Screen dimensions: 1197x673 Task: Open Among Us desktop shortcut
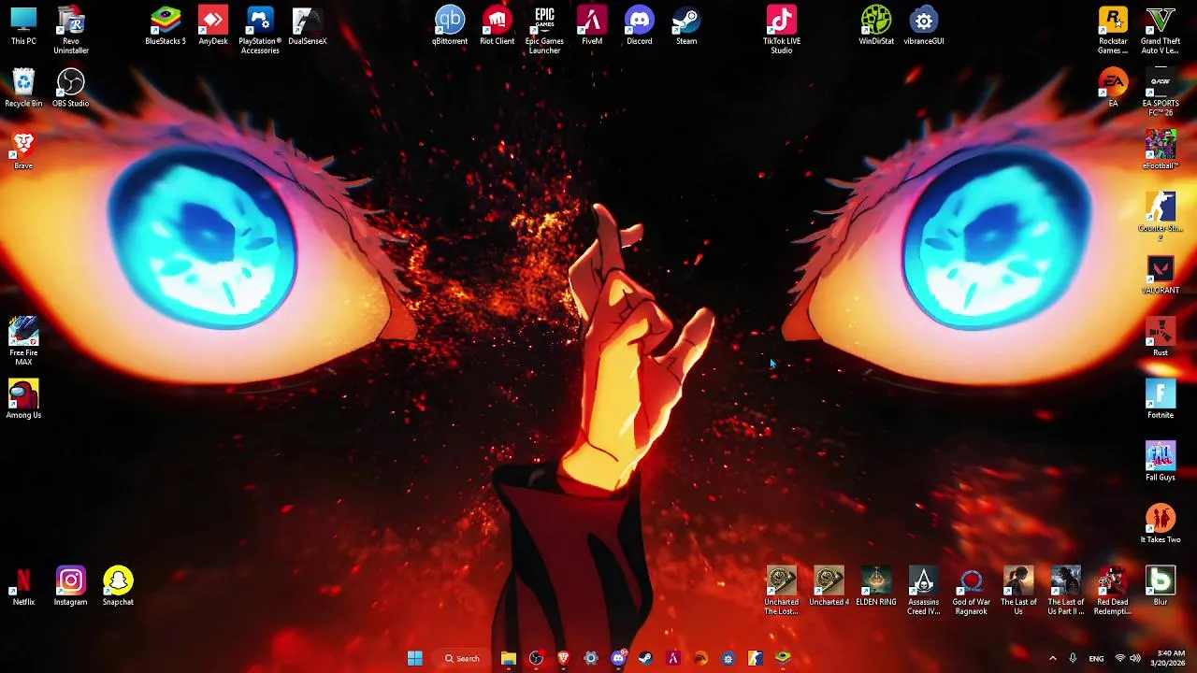(23, 399)
